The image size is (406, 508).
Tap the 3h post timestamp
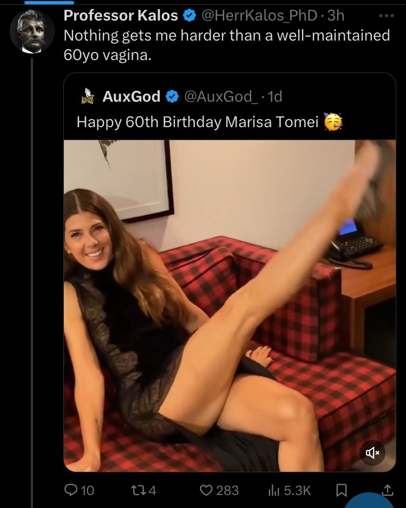pyautogui.click(x=336, y=15)
